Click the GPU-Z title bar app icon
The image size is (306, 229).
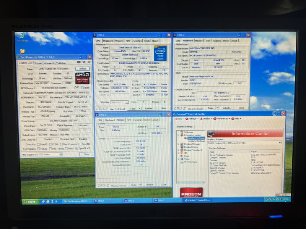pos(18,57)
